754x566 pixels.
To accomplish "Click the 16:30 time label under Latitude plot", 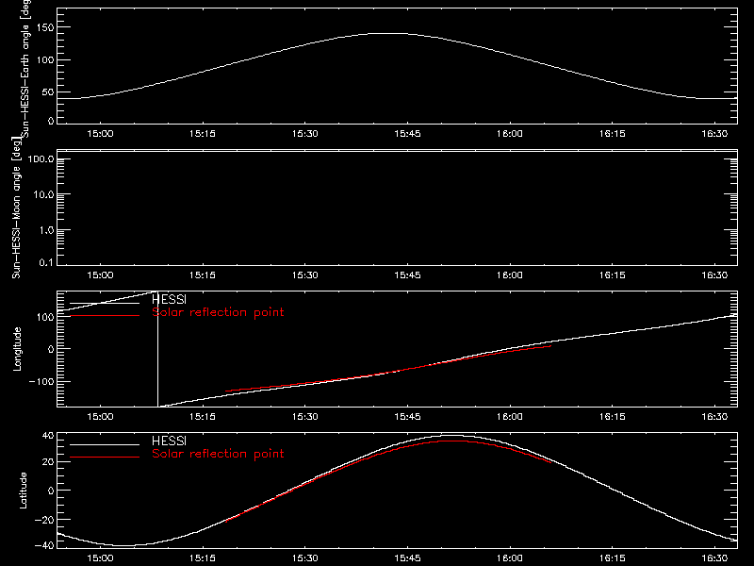I will [714, 558].
